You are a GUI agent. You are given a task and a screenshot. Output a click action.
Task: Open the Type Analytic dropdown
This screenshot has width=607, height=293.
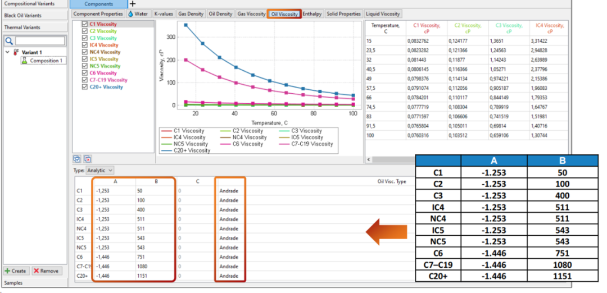[x=100, y=170]
